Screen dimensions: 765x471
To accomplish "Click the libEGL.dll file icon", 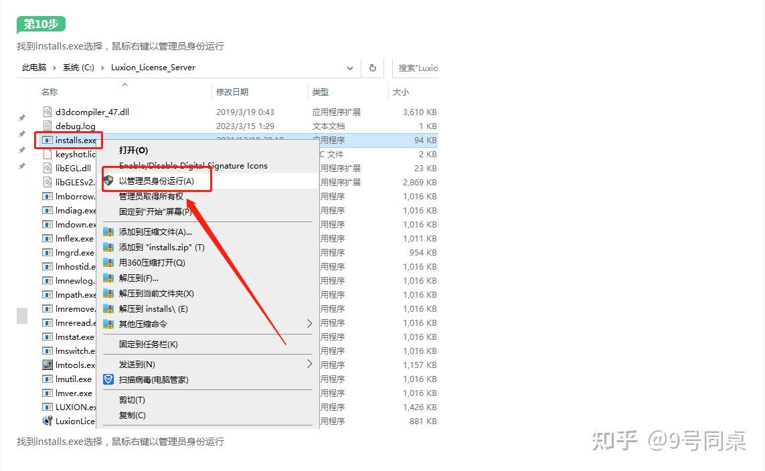I will (48, 168).
